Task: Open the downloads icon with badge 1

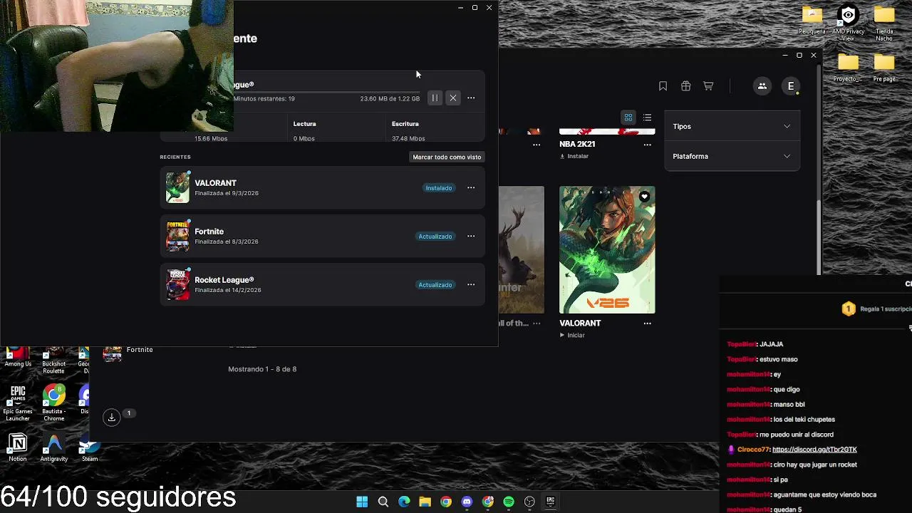Action: (x=112, y=418)
